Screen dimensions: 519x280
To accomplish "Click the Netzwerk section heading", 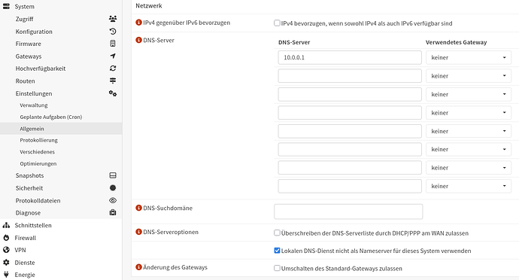I will point(149,5).
